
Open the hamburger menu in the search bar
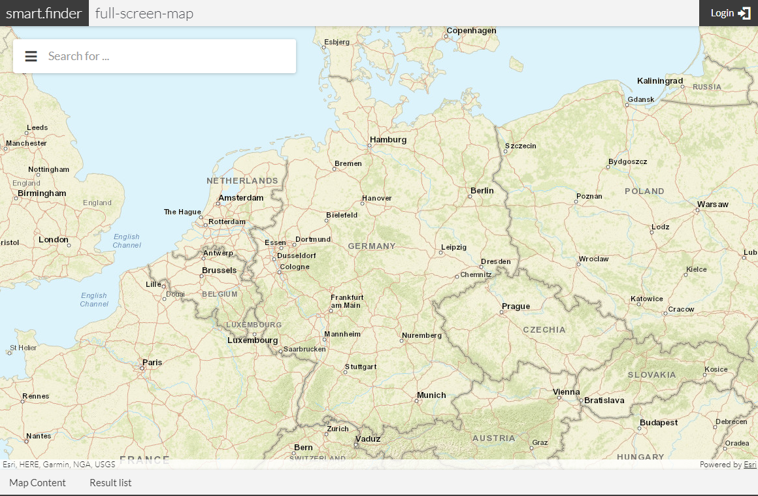point(31,56)
